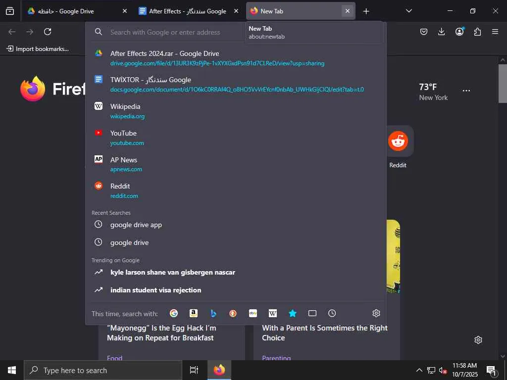Click Firefox in the taskbar

click(219, 370)
